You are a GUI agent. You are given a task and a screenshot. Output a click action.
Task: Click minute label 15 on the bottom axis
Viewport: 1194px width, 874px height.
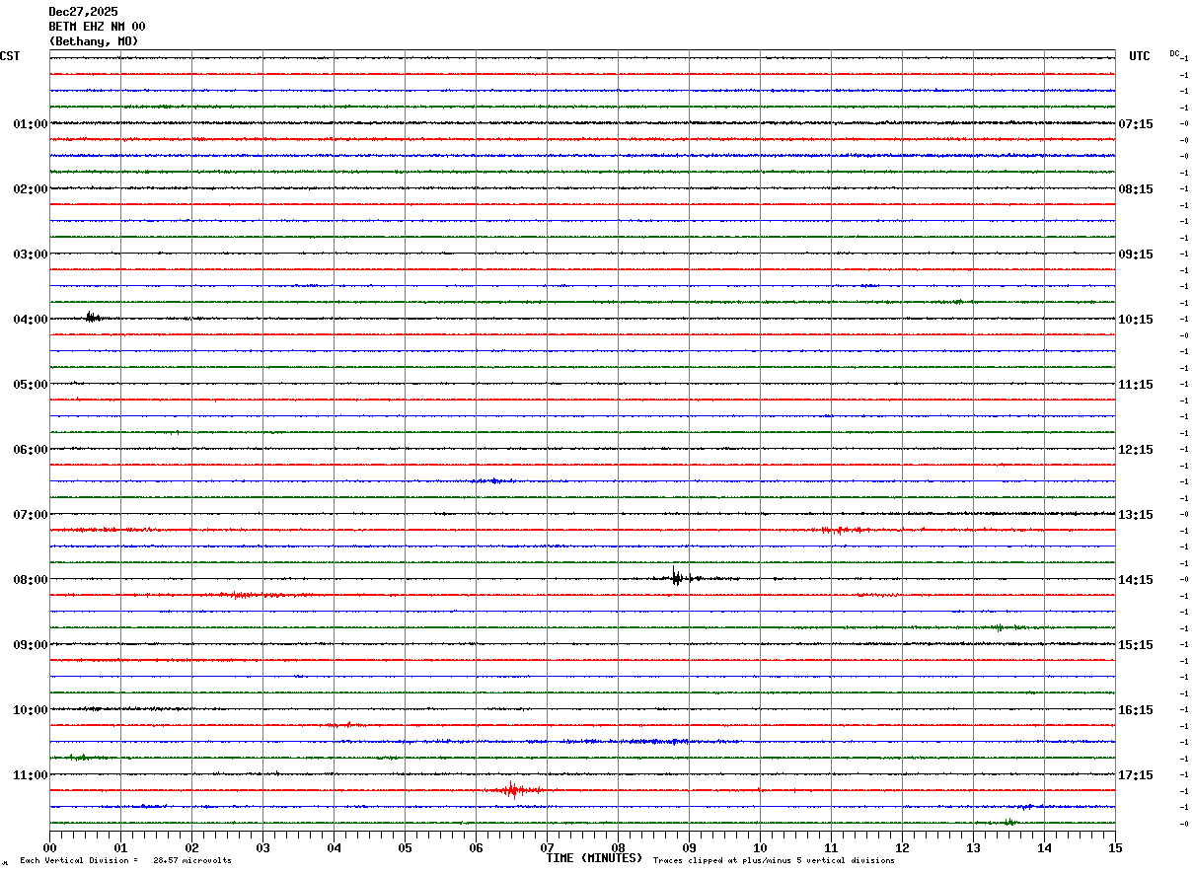coord(1115,847)
